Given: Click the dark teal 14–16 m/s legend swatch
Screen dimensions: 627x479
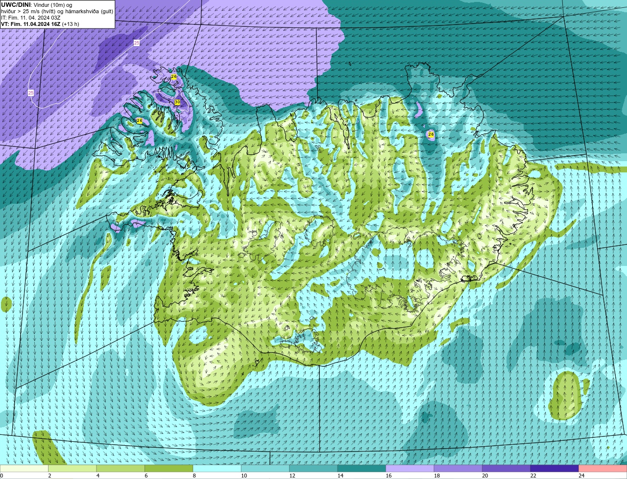Looking at the screenshot, I should [x=362, y=468].
